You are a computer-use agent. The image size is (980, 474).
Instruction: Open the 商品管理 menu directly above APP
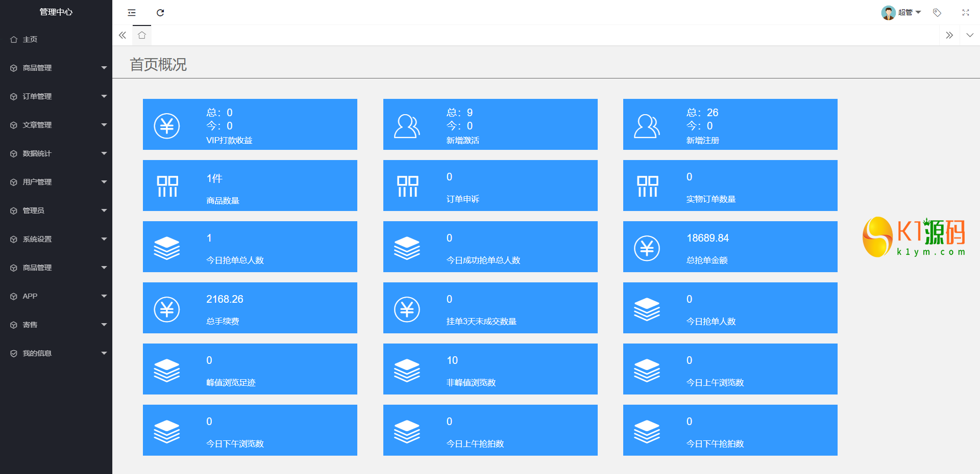tap(56, 268)
